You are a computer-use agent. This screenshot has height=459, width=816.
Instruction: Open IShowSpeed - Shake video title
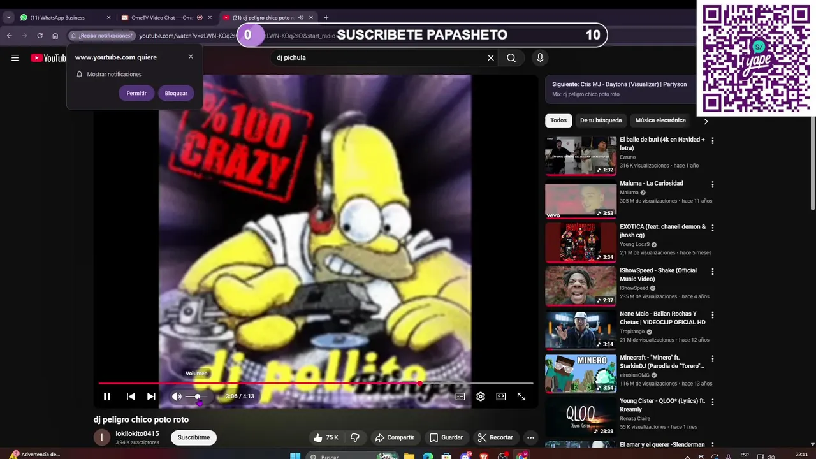(x=658, y=275)
